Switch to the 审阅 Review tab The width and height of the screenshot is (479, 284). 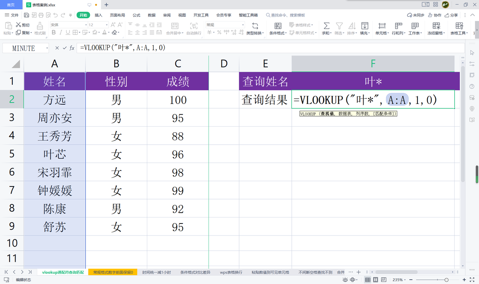pos(167,15)
